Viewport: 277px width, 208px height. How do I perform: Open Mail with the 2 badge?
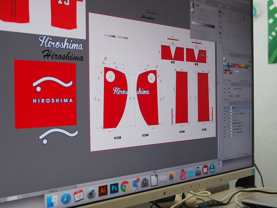click(135, 184)
